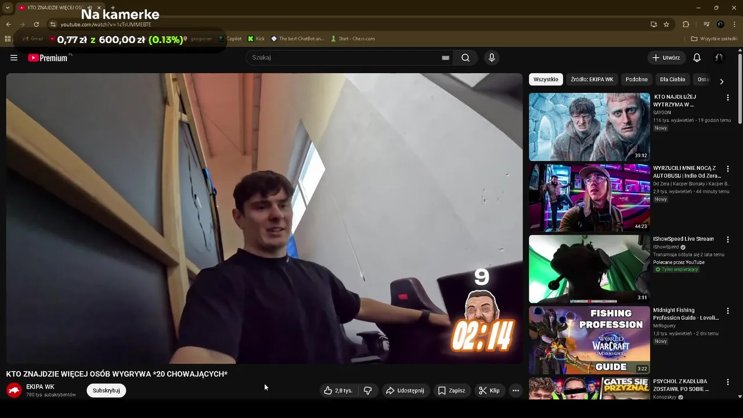Open more actions ellipsis under video
This screenshot has height=418, width=743.
coord(515,391)
